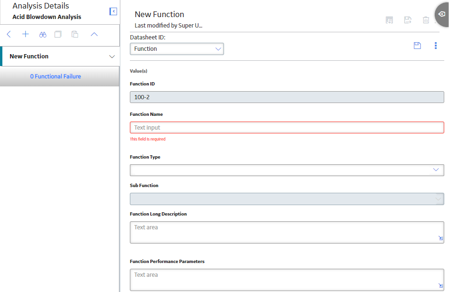Open the Sub Function dropdown
449x292 pixels.
point(287,199)
